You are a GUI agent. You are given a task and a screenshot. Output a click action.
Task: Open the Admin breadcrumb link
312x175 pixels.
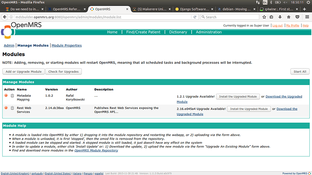click(9, 45)
